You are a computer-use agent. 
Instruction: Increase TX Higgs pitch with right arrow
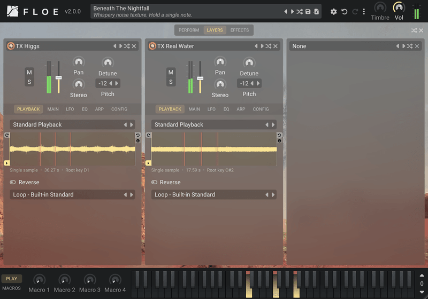tap(117, 83)
